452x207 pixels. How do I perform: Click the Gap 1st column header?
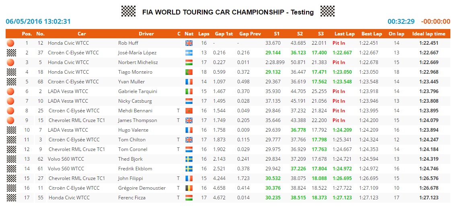(x=224, y=34)
